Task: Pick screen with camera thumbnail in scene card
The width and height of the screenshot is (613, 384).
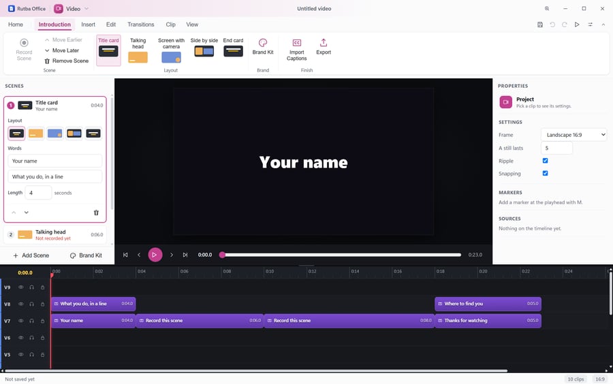Action: pos(54,133)
